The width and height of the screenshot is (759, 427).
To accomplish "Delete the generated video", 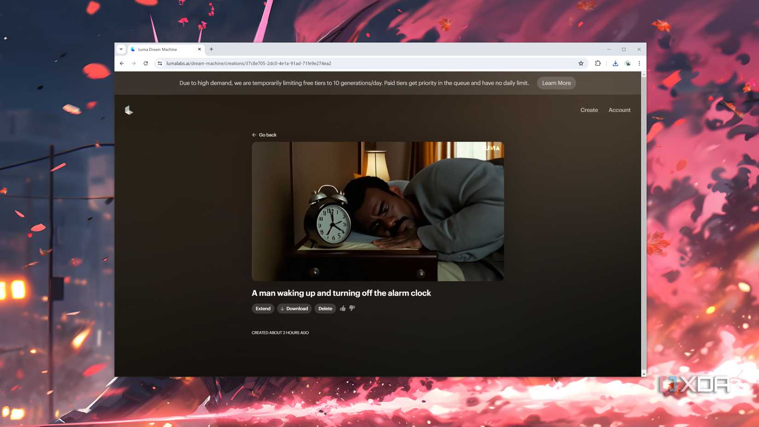I will point(325,309).
